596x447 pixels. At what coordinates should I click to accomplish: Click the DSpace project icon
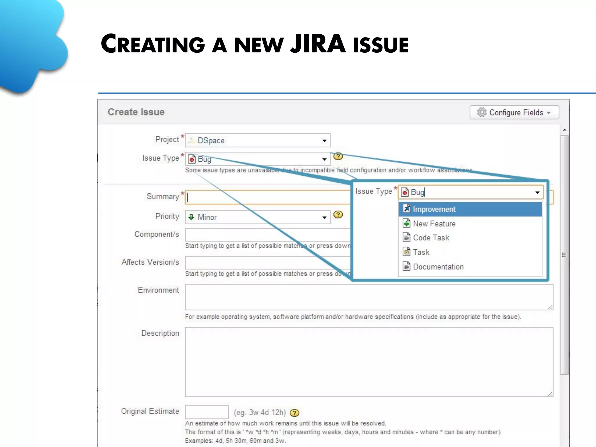click(191, 141)
